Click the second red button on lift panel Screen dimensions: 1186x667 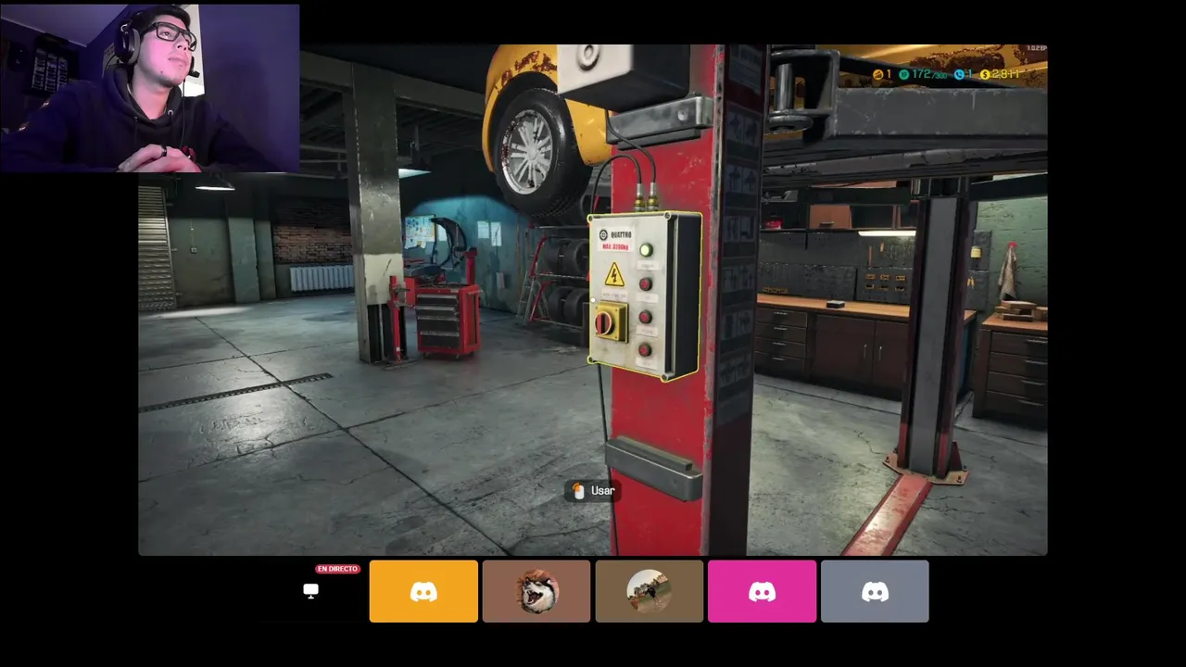(645, 317)
